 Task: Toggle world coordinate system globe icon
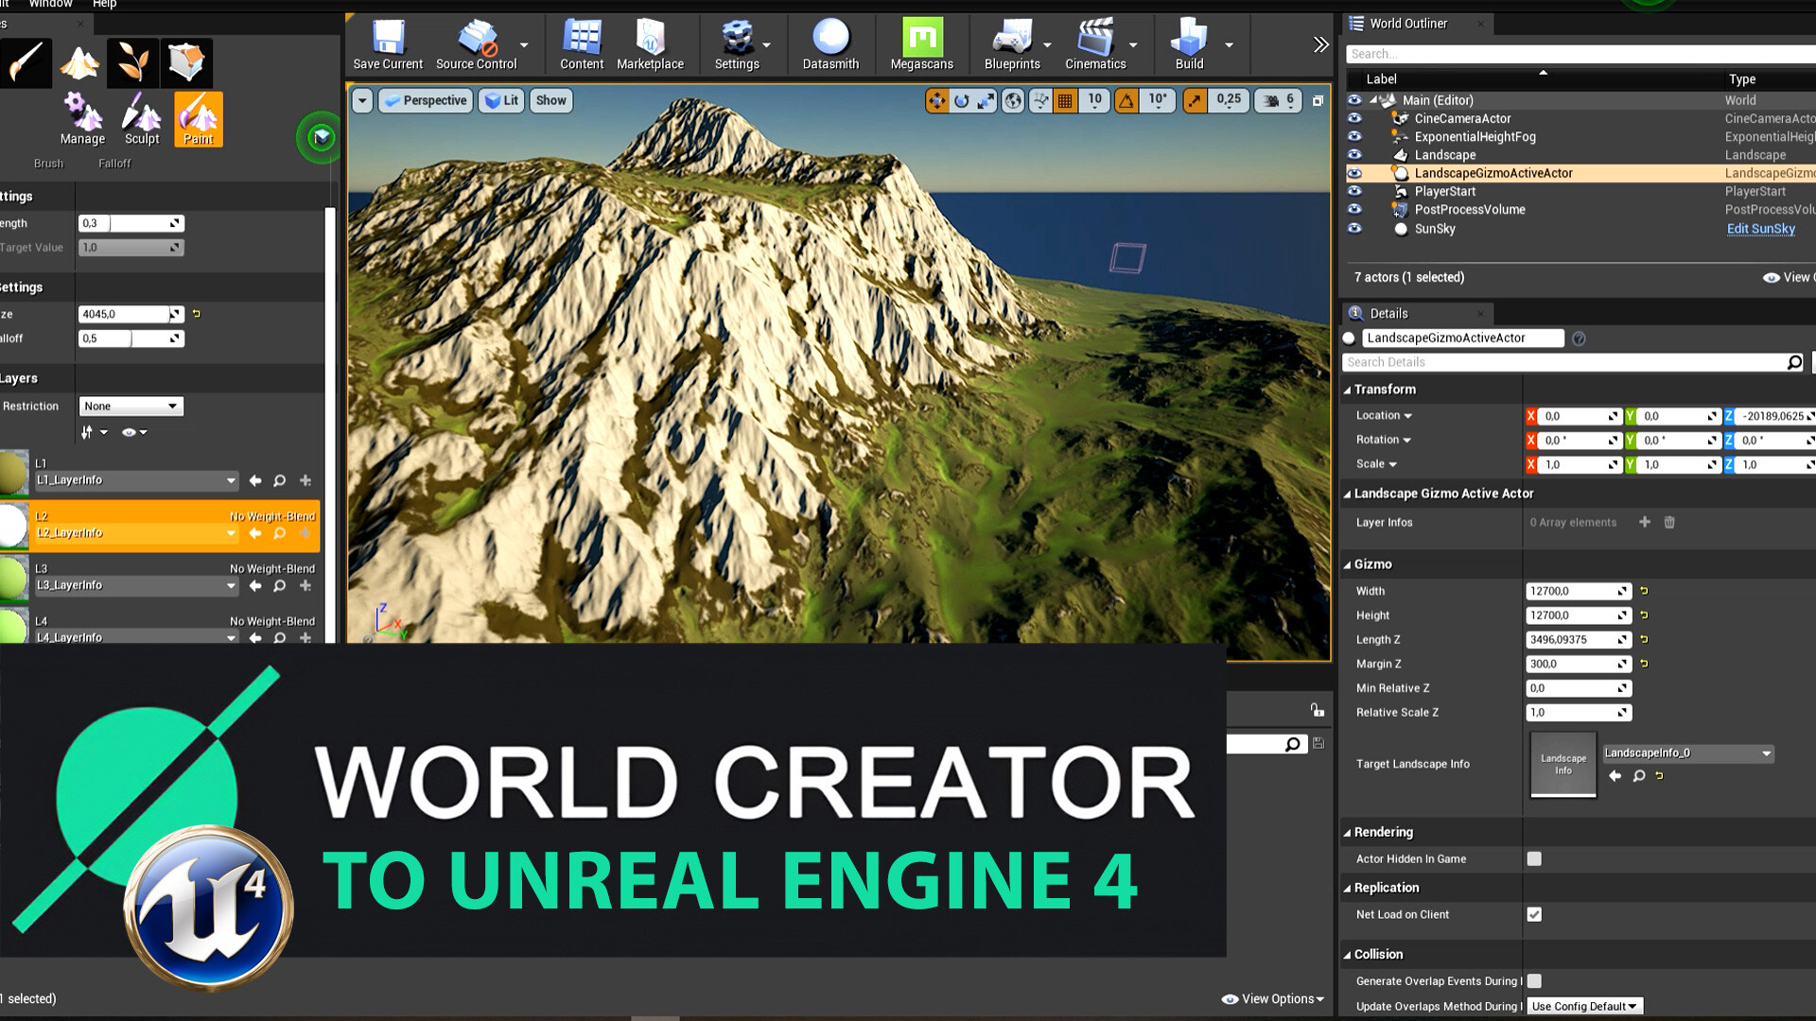pyautogui.click(x=1013, y=100)
